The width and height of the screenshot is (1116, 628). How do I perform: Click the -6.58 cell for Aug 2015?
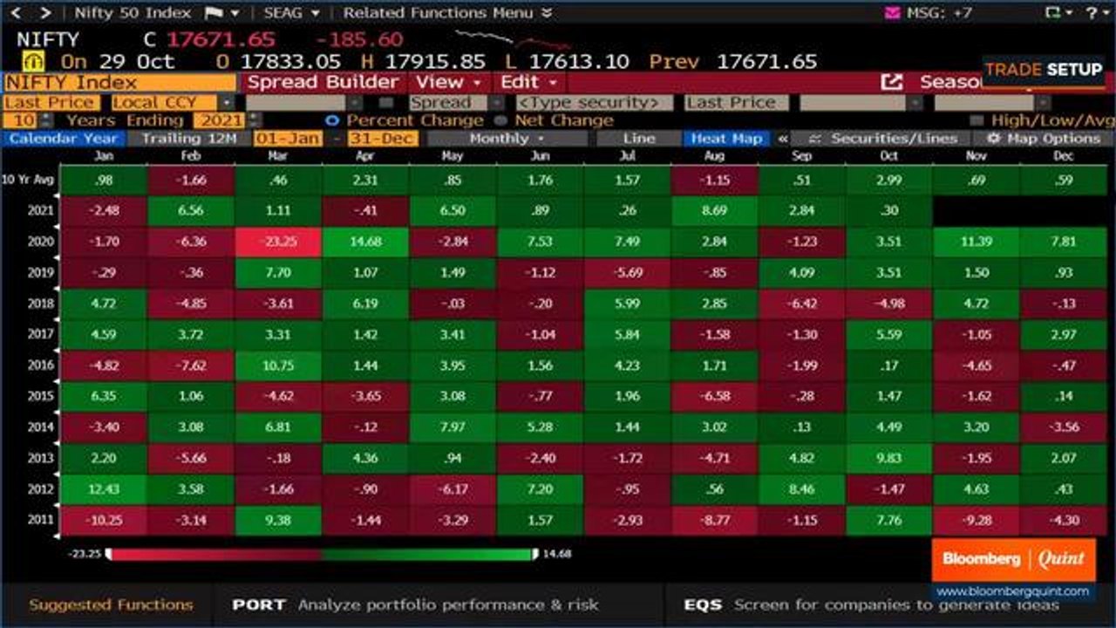point(714,396)
